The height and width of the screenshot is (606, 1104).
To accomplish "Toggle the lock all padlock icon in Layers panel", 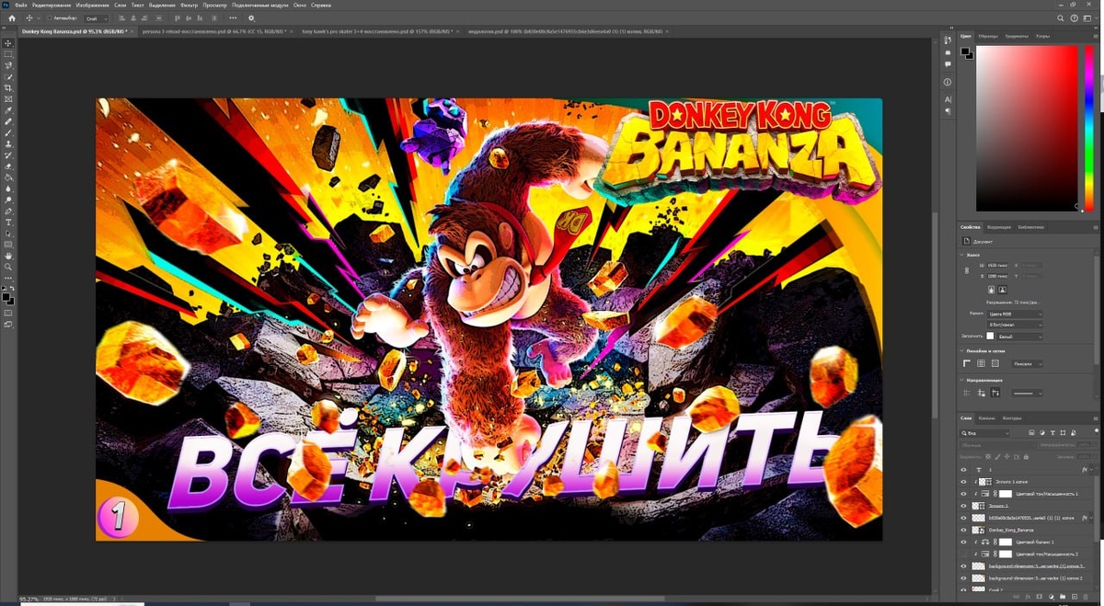I will click(x=1026, y=457).
